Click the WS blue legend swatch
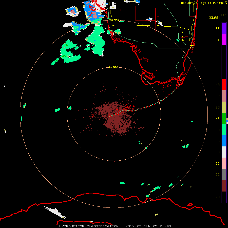 (x=224, y=141)
